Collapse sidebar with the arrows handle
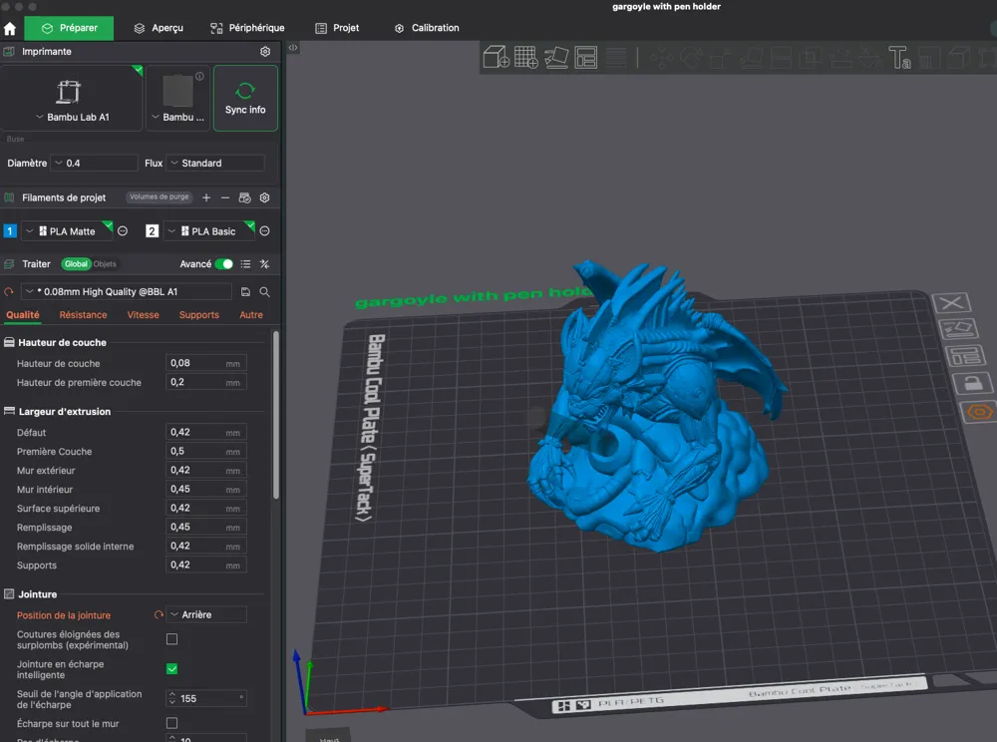Screen dimensions: 997x742 click(x=292, y=48)
